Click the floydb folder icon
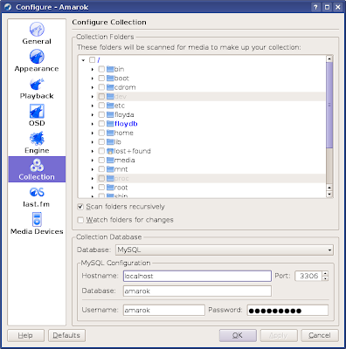Image resolution: width=346 pixels, height=349 pixels. click(x=110, y=124)
